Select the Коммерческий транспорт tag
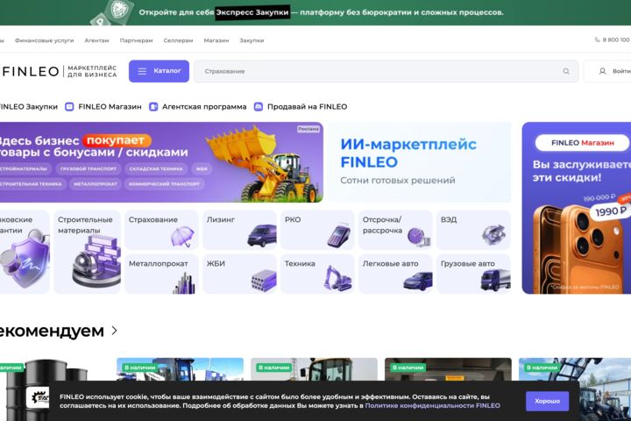The width and height of the screenshot is (631, 421). (164, 183)
